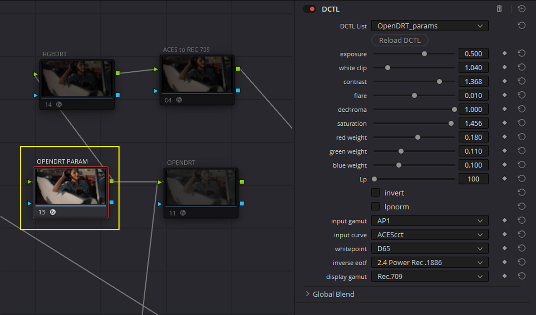Viewport: 536px width, 315px height.
Task: Add keyframe for white clip
Action: (505, 67)
